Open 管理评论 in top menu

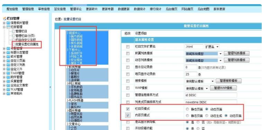[76, 9]
